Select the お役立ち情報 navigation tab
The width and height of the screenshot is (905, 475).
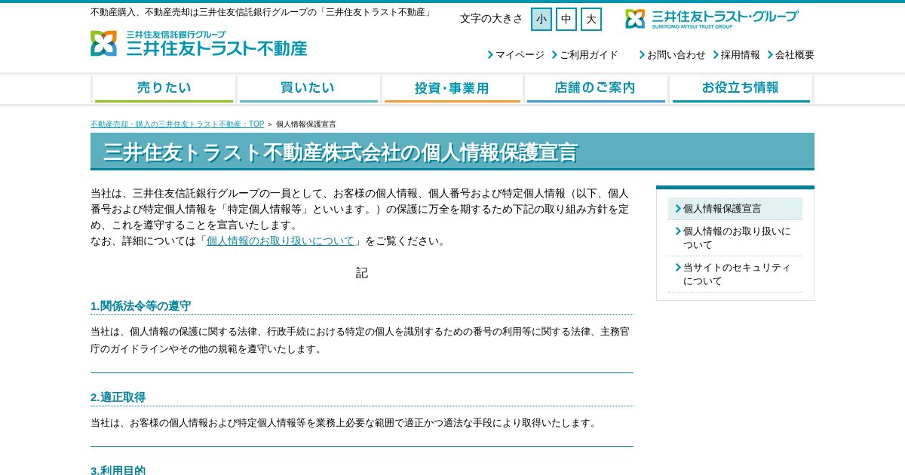(x=741, y=89)
